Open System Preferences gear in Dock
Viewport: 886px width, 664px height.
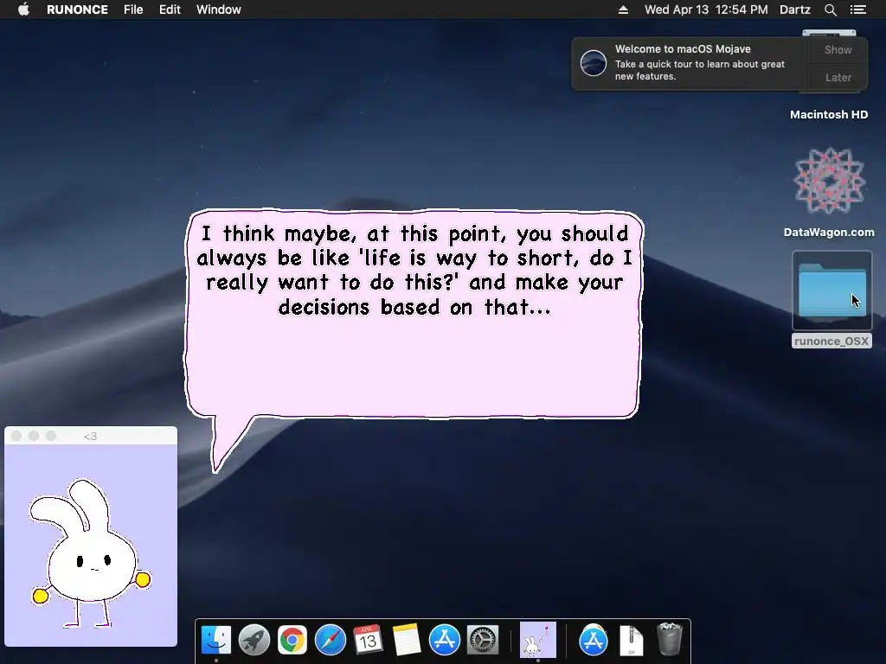tap(483, 641)
